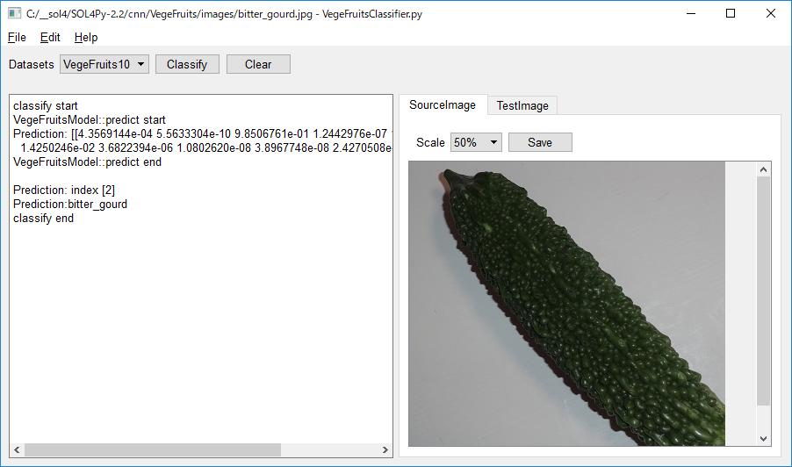Open the Edit menu
This screenshot has width=792, height=467.
(50, 38)
